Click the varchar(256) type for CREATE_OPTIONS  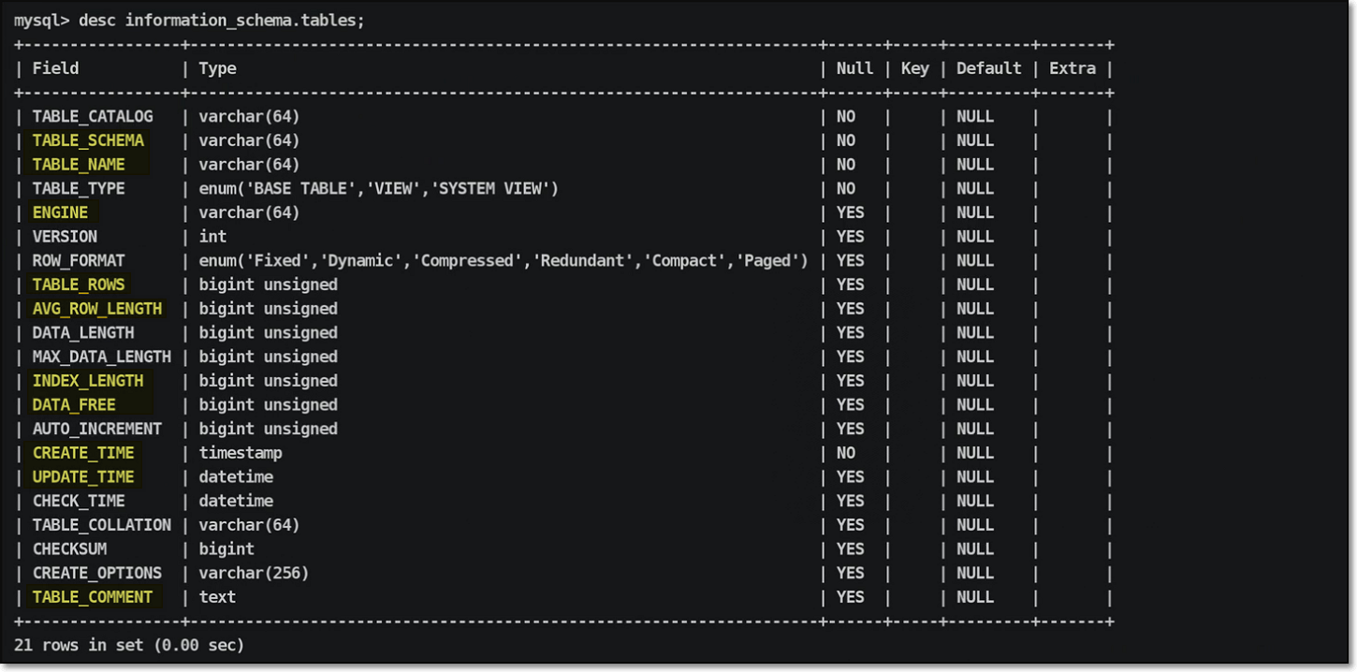[254, 573]
